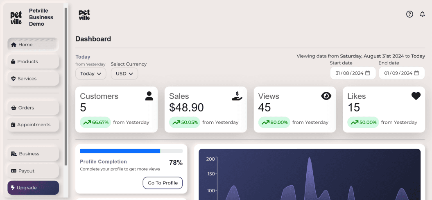Open the Appointments sidebar item
Screen dimensions: 432x200
pos(33,125)
